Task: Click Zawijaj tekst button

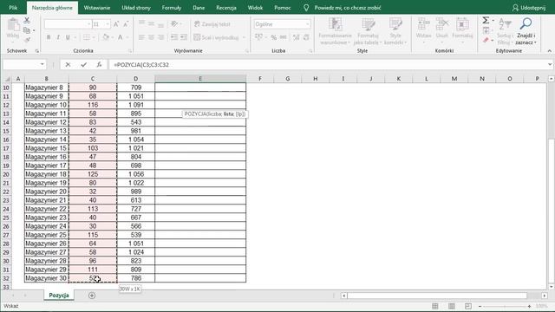Action: pos(212,24)
